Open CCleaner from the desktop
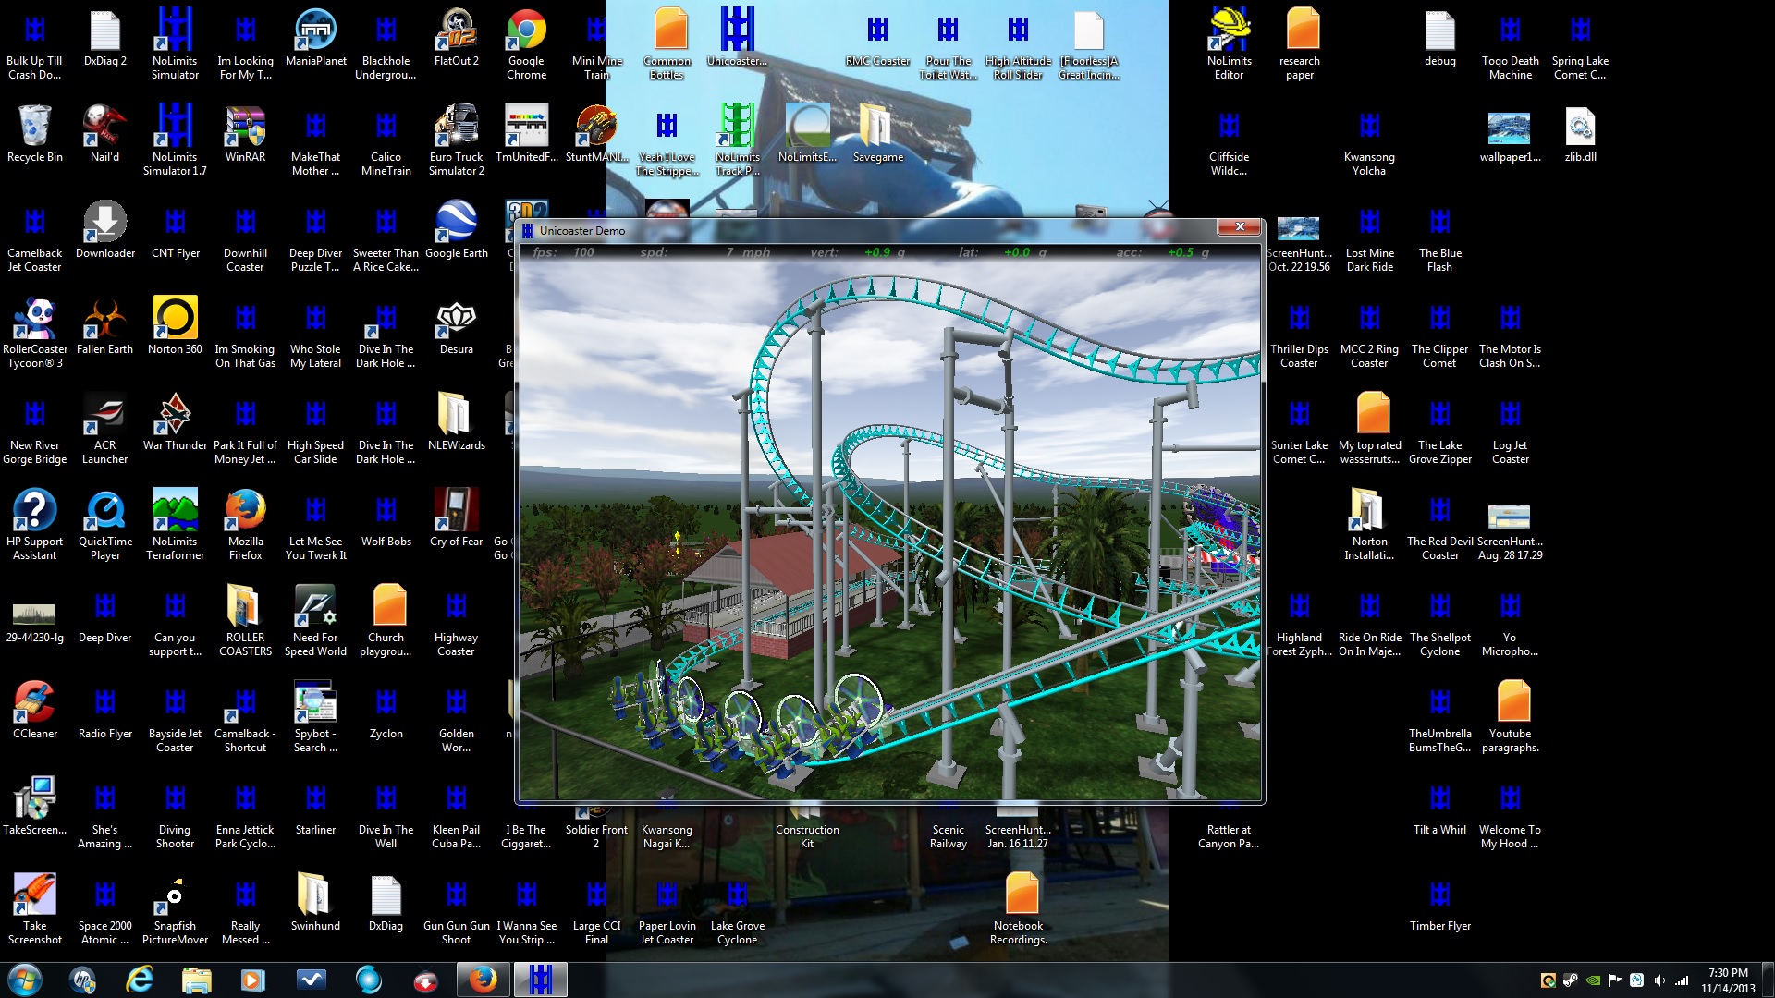 click(x=34, y=710)
